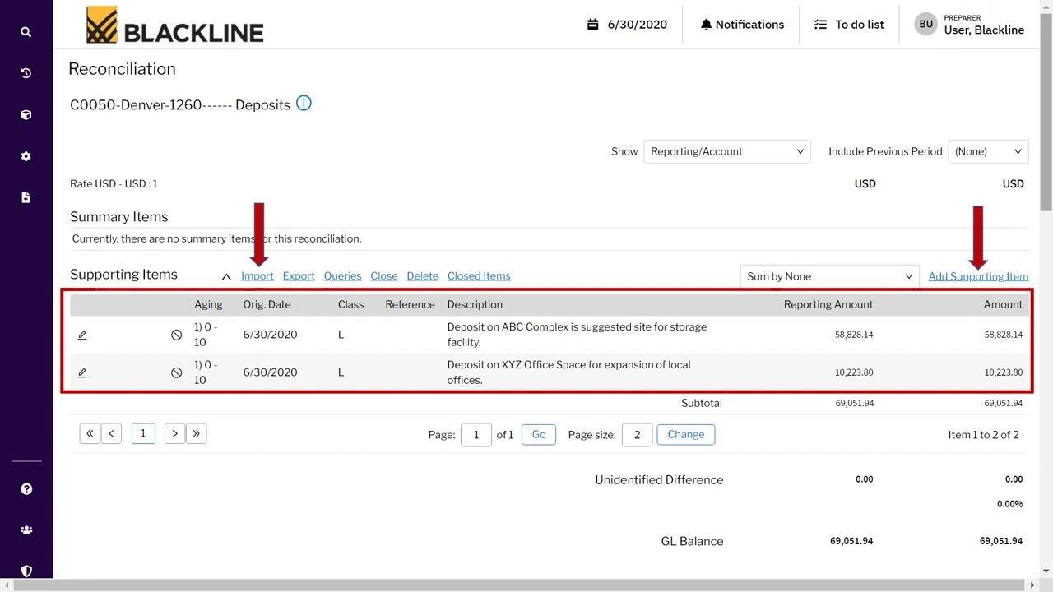Go to the first page of items
1053x592 pixels.
(90, 434)
